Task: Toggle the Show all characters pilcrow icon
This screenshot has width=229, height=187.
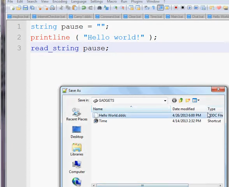Action: (x=153, y=8)
